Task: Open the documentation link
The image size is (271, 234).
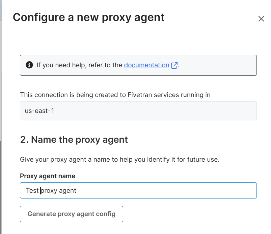Action: 146,65
